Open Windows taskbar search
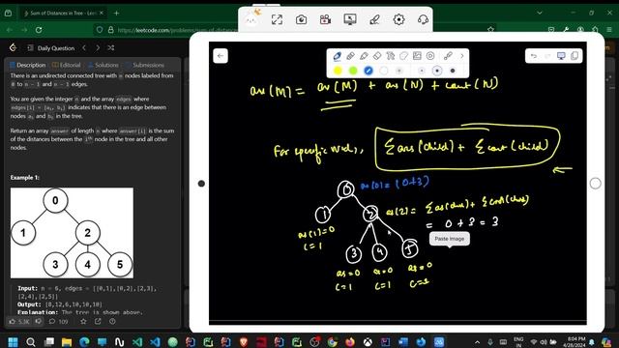Viewport: 619px width, 348px height. pyautogui.click(x=30, y=341)
